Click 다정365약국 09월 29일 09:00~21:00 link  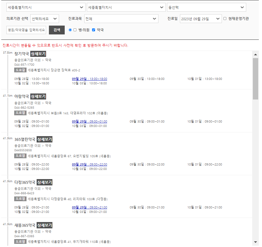(x=90, y=208)
